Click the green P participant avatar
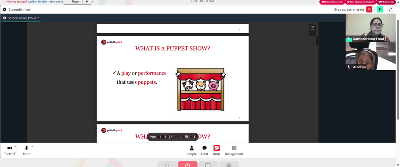 pos(380,10)
